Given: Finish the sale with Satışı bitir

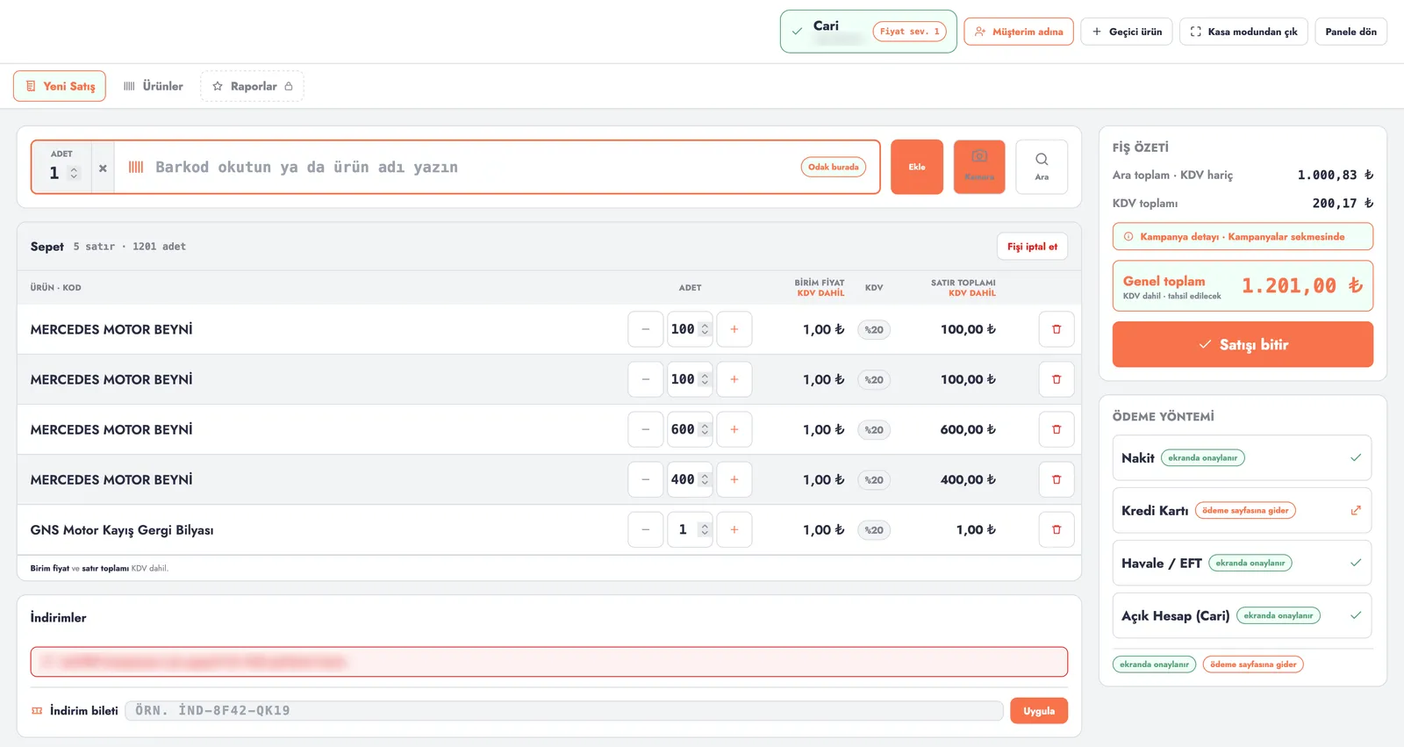Looking at the screenshot, I should tap(1243, 344).
